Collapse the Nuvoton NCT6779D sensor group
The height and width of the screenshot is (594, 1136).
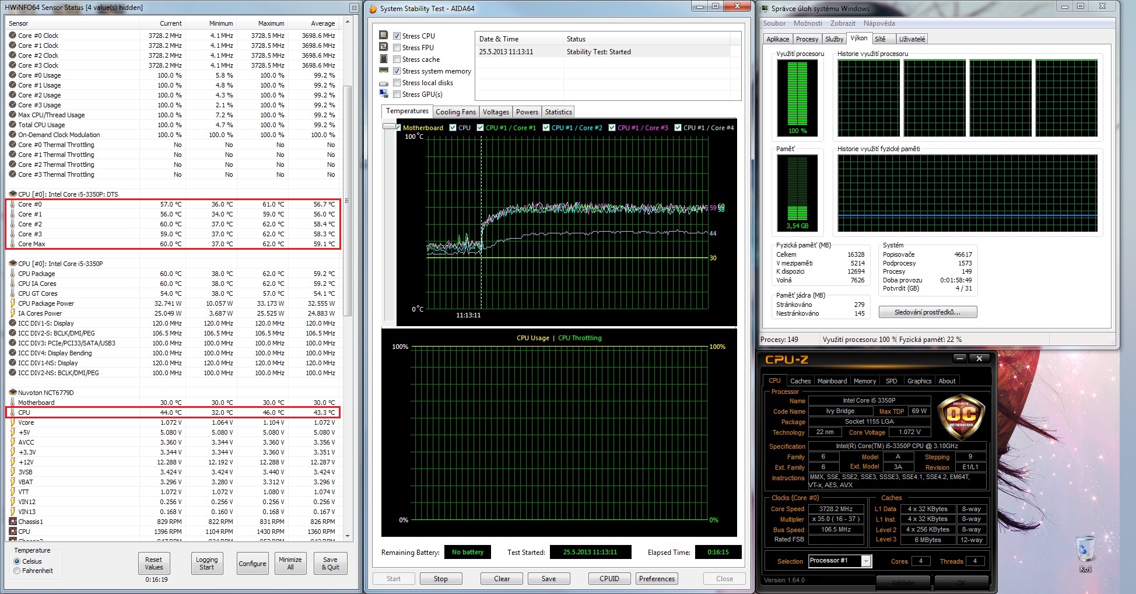pos(12,393)
